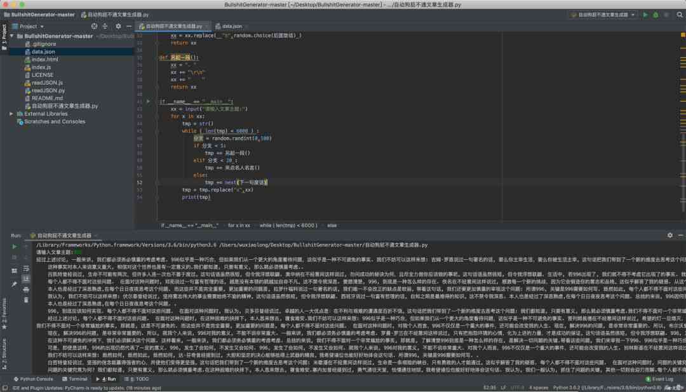The height and width of the screenshot is (392, 686).
Task: Click the print icon in Run panel
Action: coord(26,290)
